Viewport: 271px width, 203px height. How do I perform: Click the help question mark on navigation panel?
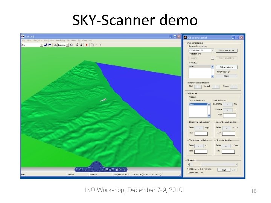point(124,170)
